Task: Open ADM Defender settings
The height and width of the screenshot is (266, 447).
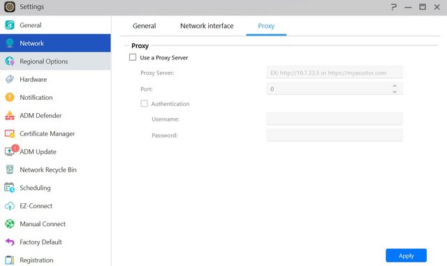Action: [x=55, y=115]
